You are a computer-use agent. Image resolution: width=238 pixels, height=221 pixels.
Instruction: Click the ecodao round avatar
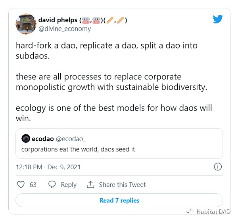click(25, 139)
